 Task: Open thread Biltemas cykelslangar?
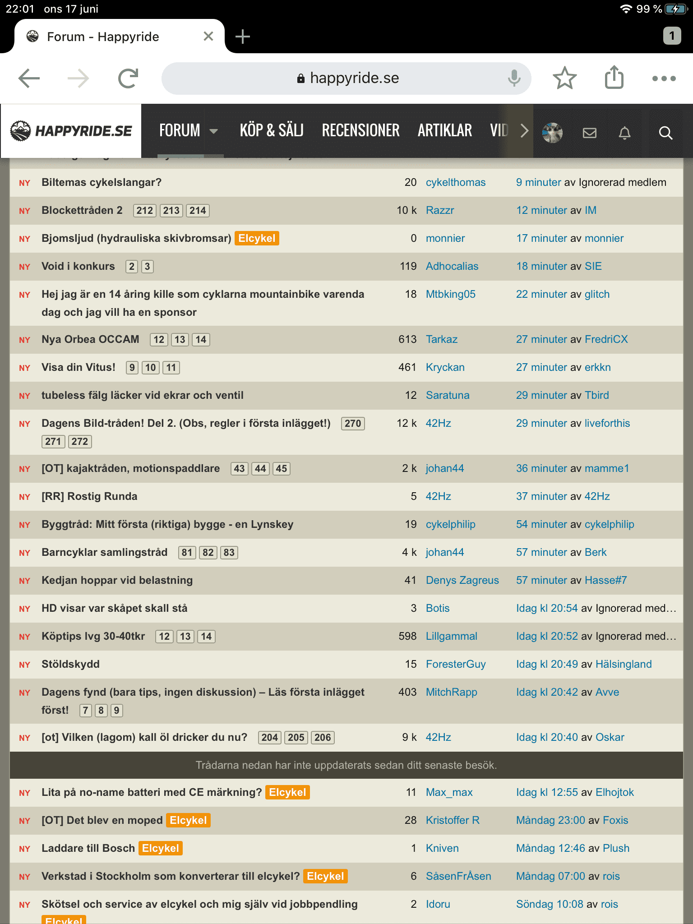[102, 182]
